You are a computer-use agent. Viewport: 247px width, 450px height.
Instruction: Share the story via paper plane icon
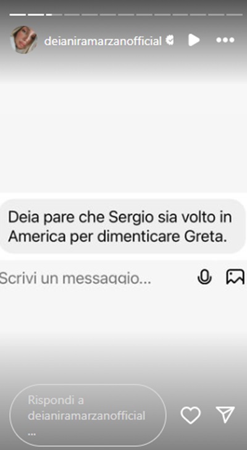pyautogui.click(x=225, y=415)
